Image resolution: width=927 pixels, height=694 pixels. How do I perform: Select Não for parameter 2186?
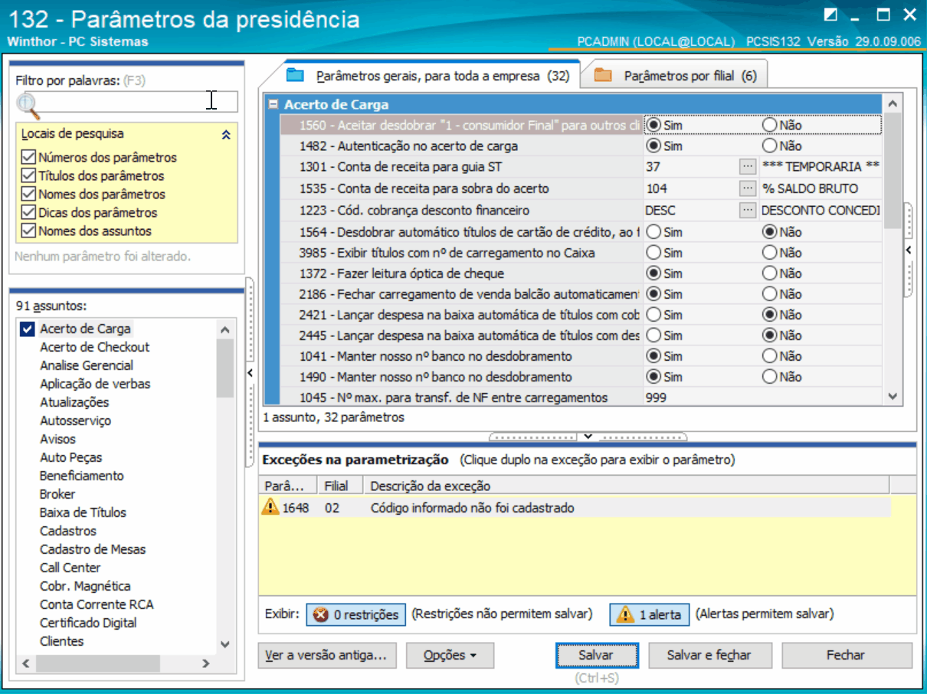click(769, 294)
